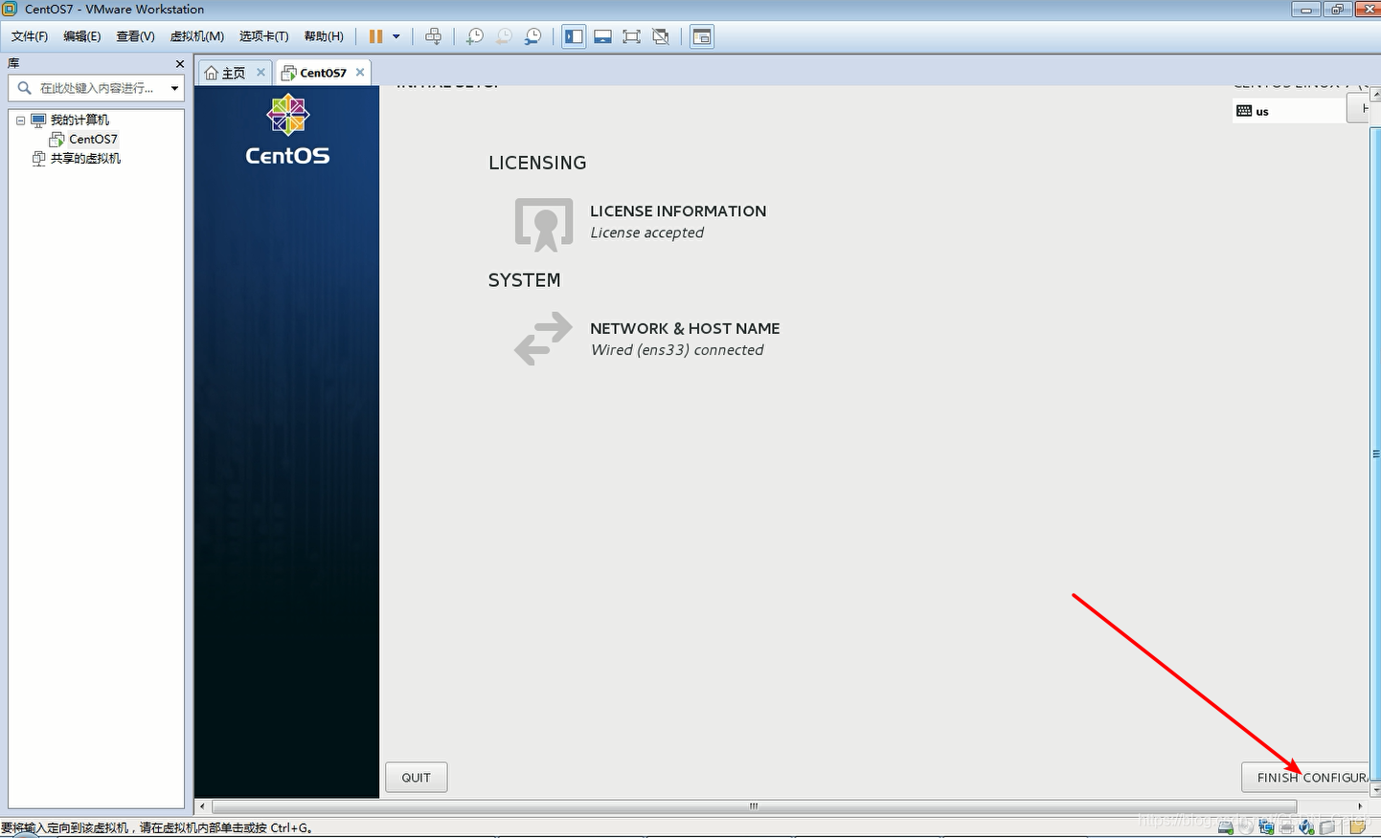Open the 查看(V) menu
The height and width of the screenshot is (838, 1381).
[135, 36]
